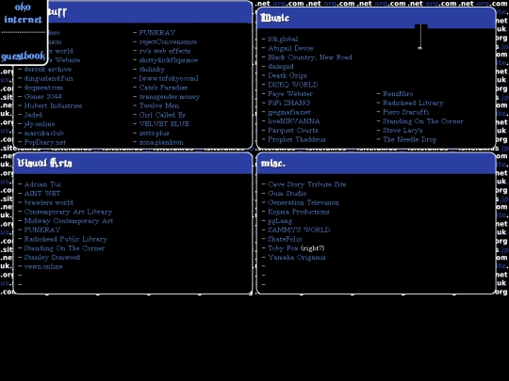This screenshot has height=381, width=509.
Task: Visit the Parquet Courts link
Action: (292, 130)
